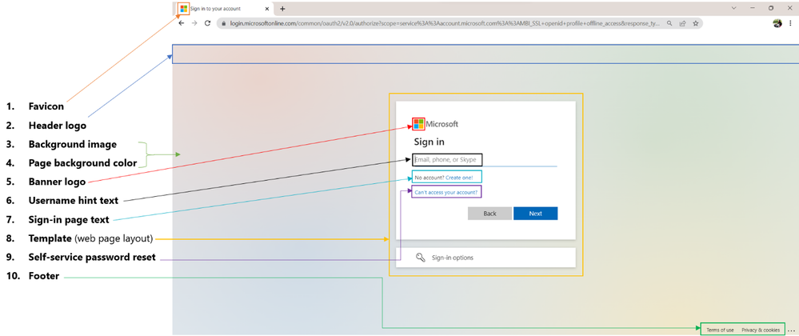Bookmark this page with star icon

[695, 23]
